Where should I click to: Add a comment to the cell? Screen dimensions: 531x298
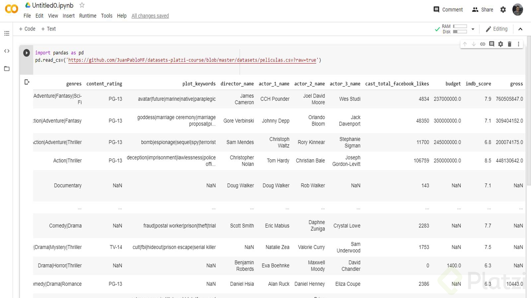click(x=492, y=44)
